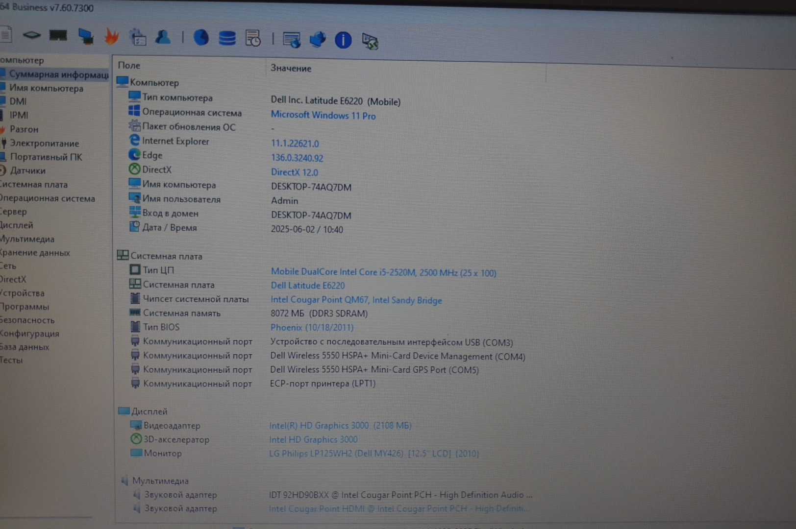Click the blue monitors network toolbar icon
The image size is (796, 529).
(x=318, y=40)
